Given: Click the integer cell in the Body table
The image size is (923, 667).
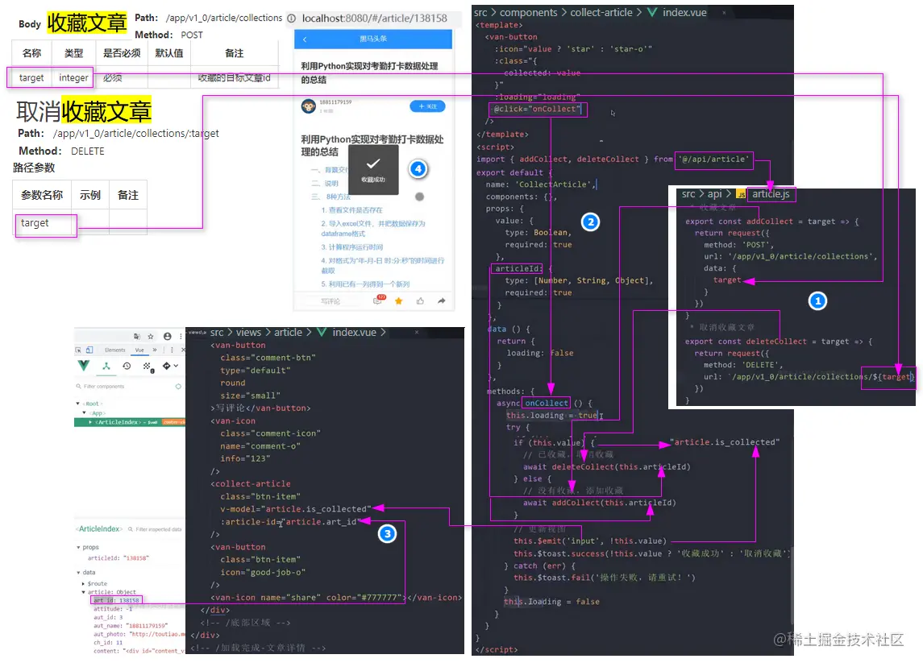Looking at the screenshot, I should [x=73, y=77].
